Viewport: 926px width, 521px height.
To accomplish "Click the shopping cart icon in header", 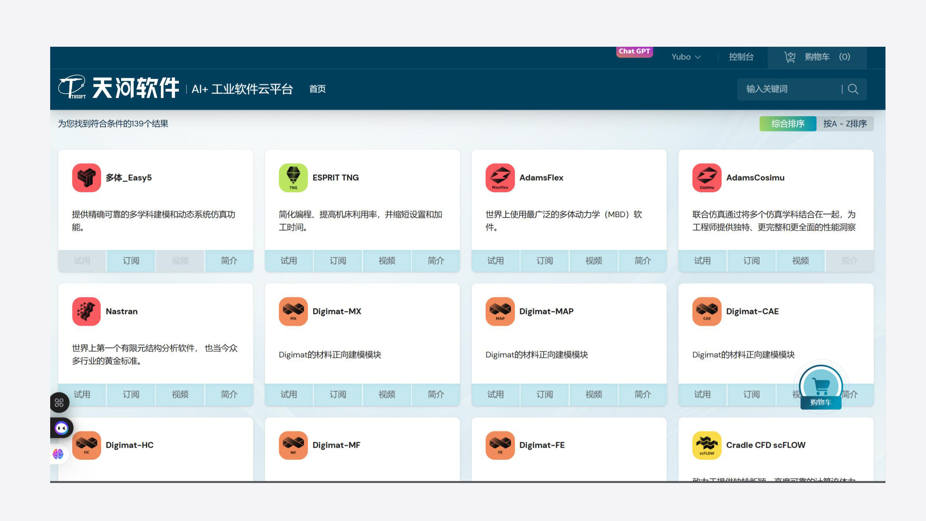I will pos(790,57).
